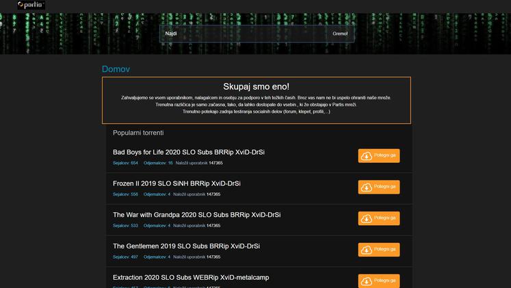The width and height of the screenshot is (511, 288).
Task: Click the Popularni torrenti heading
Action: [x=138, y=133]
